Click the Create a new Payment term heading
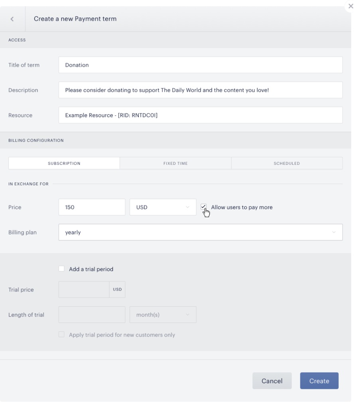 pyautogui.click(x=75, y=19)
